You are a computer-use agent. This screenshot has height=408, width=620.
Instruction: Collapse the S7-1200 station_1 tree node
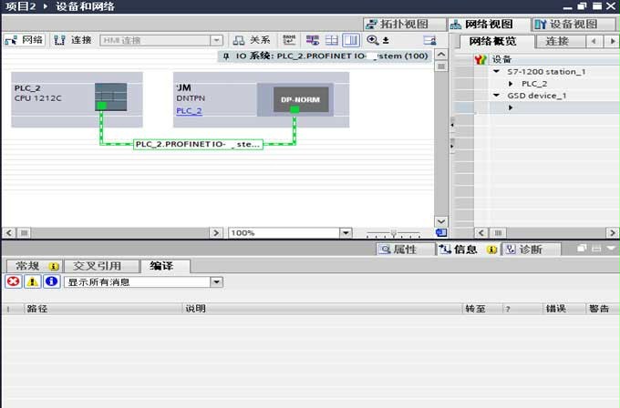497,71
